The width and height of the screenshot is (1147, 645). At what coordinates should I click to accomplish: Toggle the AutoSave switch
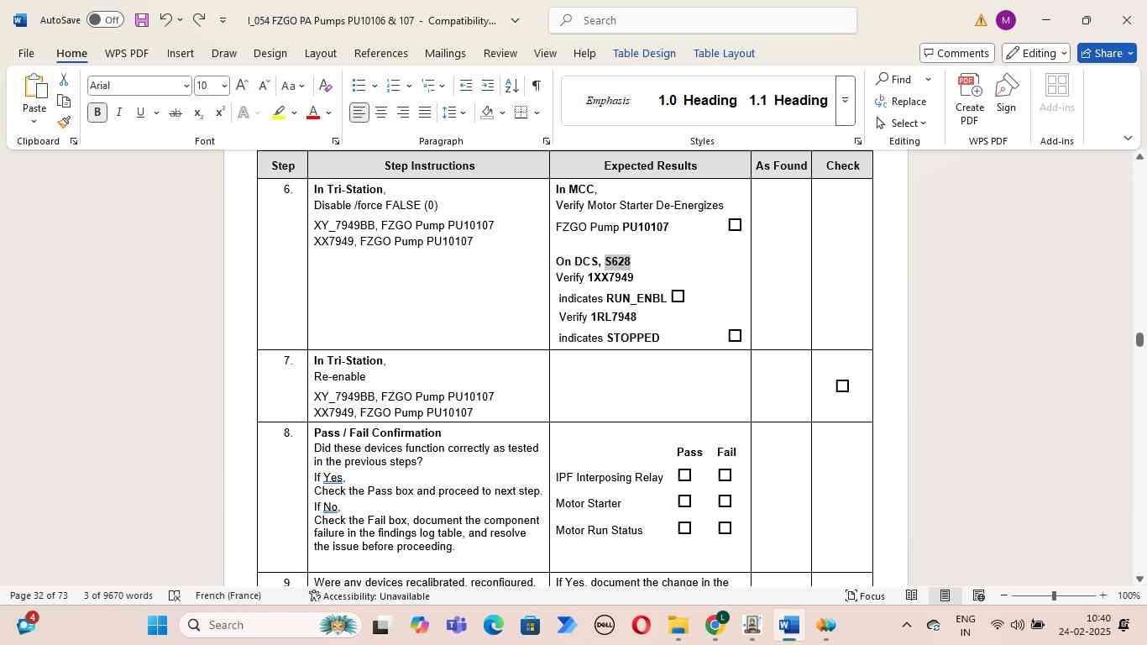[x=105, y=20]
